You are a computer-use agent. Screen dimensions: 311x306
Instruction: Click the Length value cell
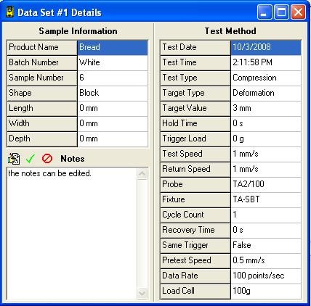coord(113,108)
